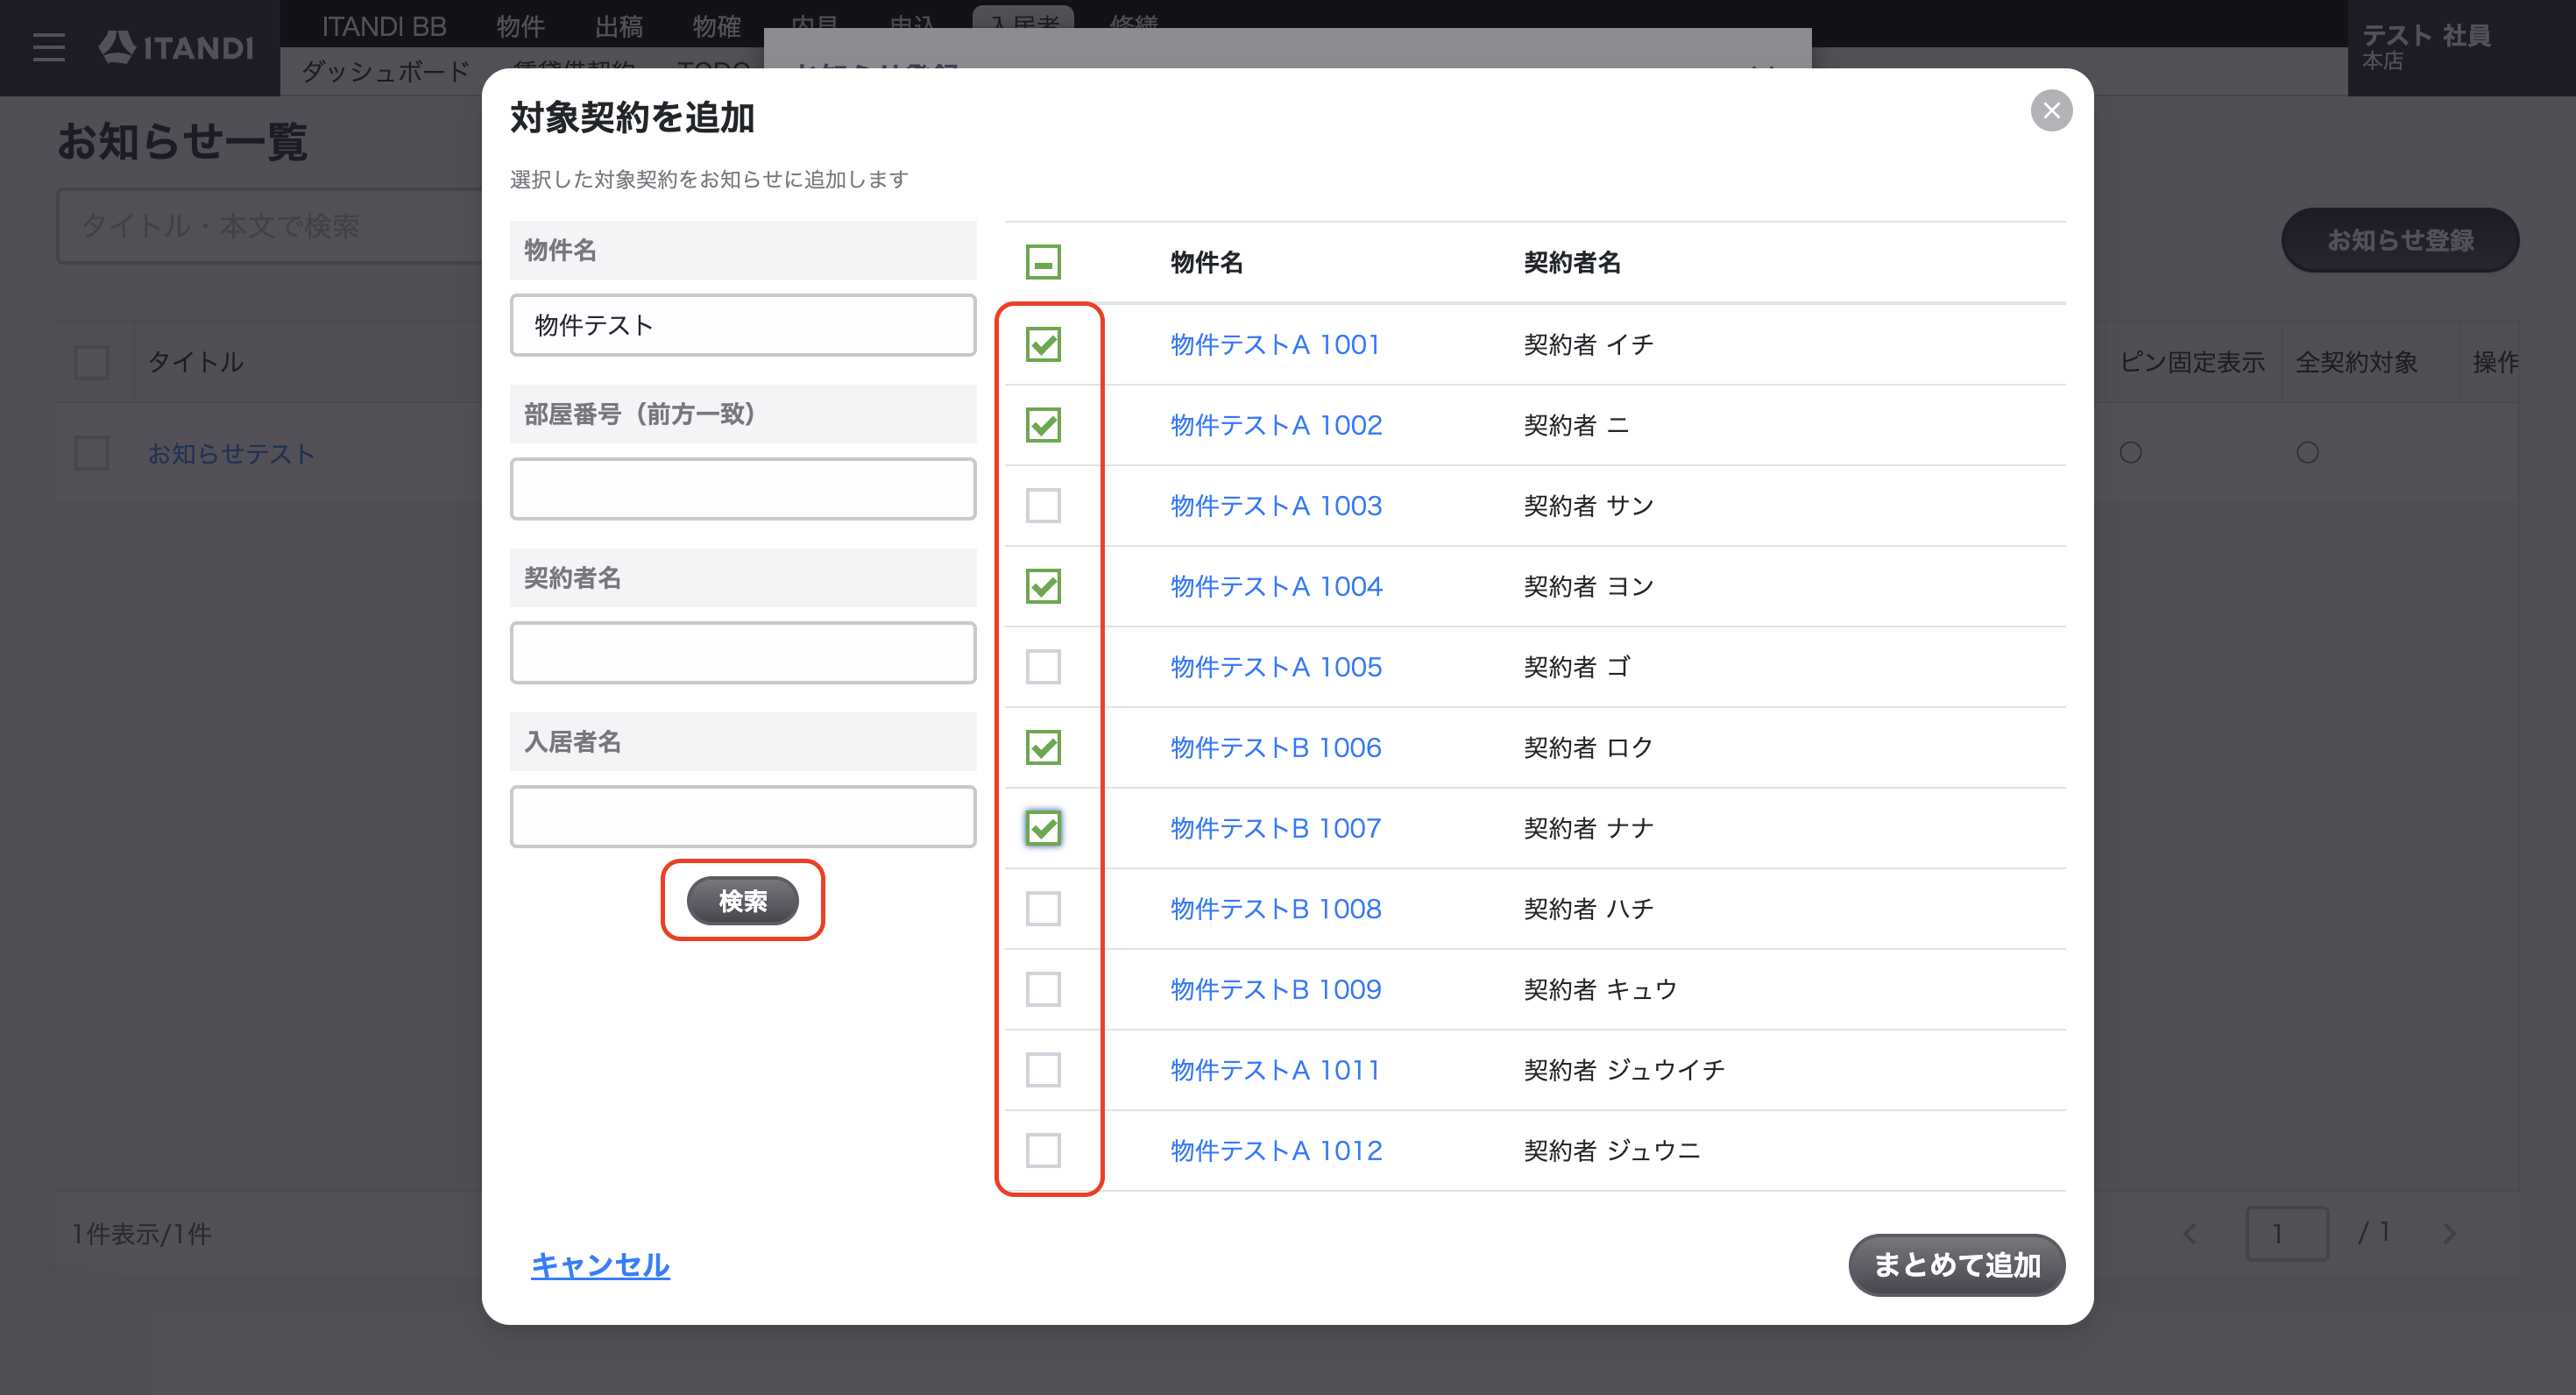
Task: Click the キャンセル link
Action: (x=600, y=1265)
